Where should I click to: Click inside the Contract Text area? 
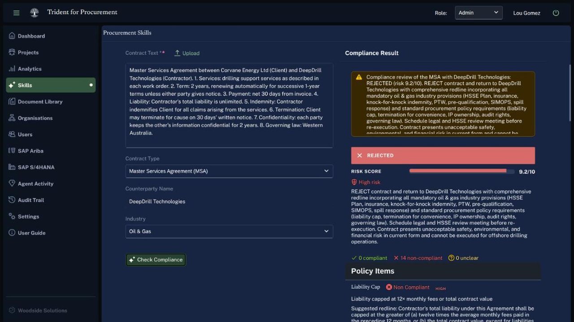[x=229, y=105]
